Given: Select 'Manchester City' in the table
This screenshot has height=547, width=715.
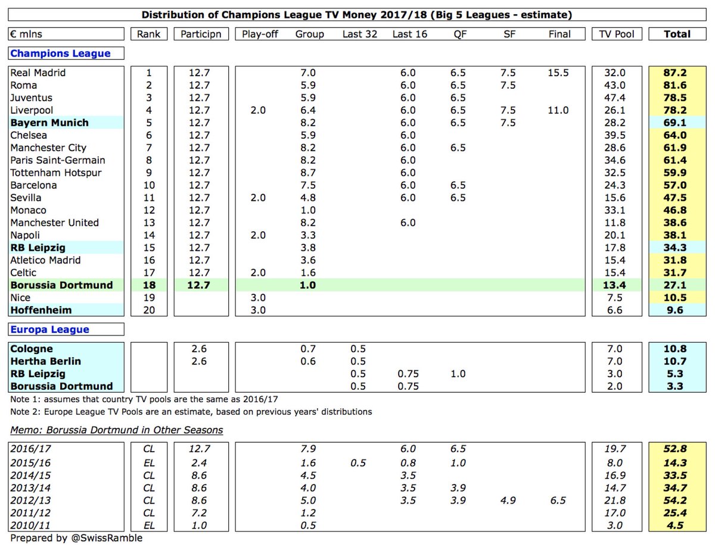Looking at the screenshot, I should (x=48, y=148).
